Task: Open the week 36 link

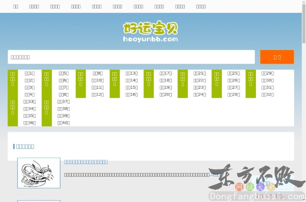Action: pyautogui.click(x=29, y=123)
